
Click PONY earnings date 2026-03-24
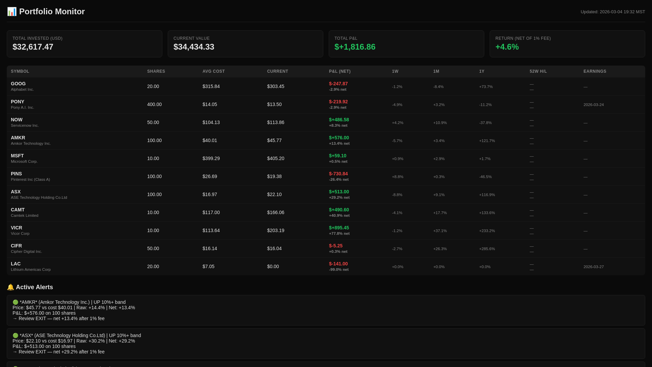594,105
